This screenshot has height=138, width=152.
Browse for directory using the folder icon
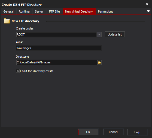[99, 62]
